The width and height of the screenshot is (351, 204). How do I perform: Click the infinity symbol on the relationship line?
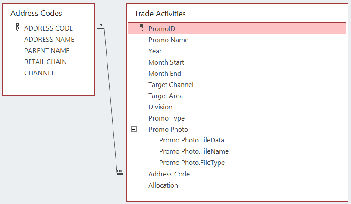(119, 172)
